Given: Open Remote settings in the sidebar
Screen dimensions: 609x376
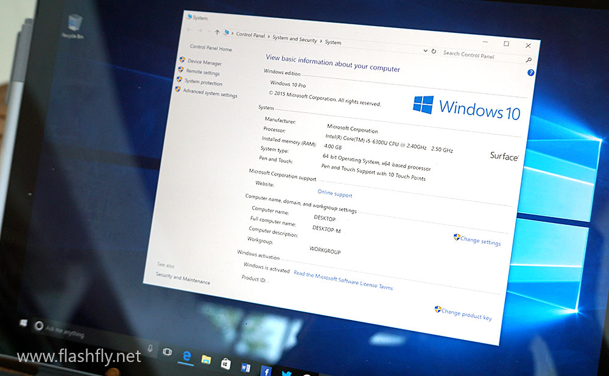Looking at the screenshot, I should tap(202, 73).
